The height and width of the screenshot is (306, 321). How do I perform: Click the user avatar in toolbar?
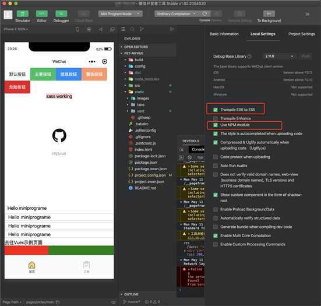pyautogui.click(x=8, y=15)
